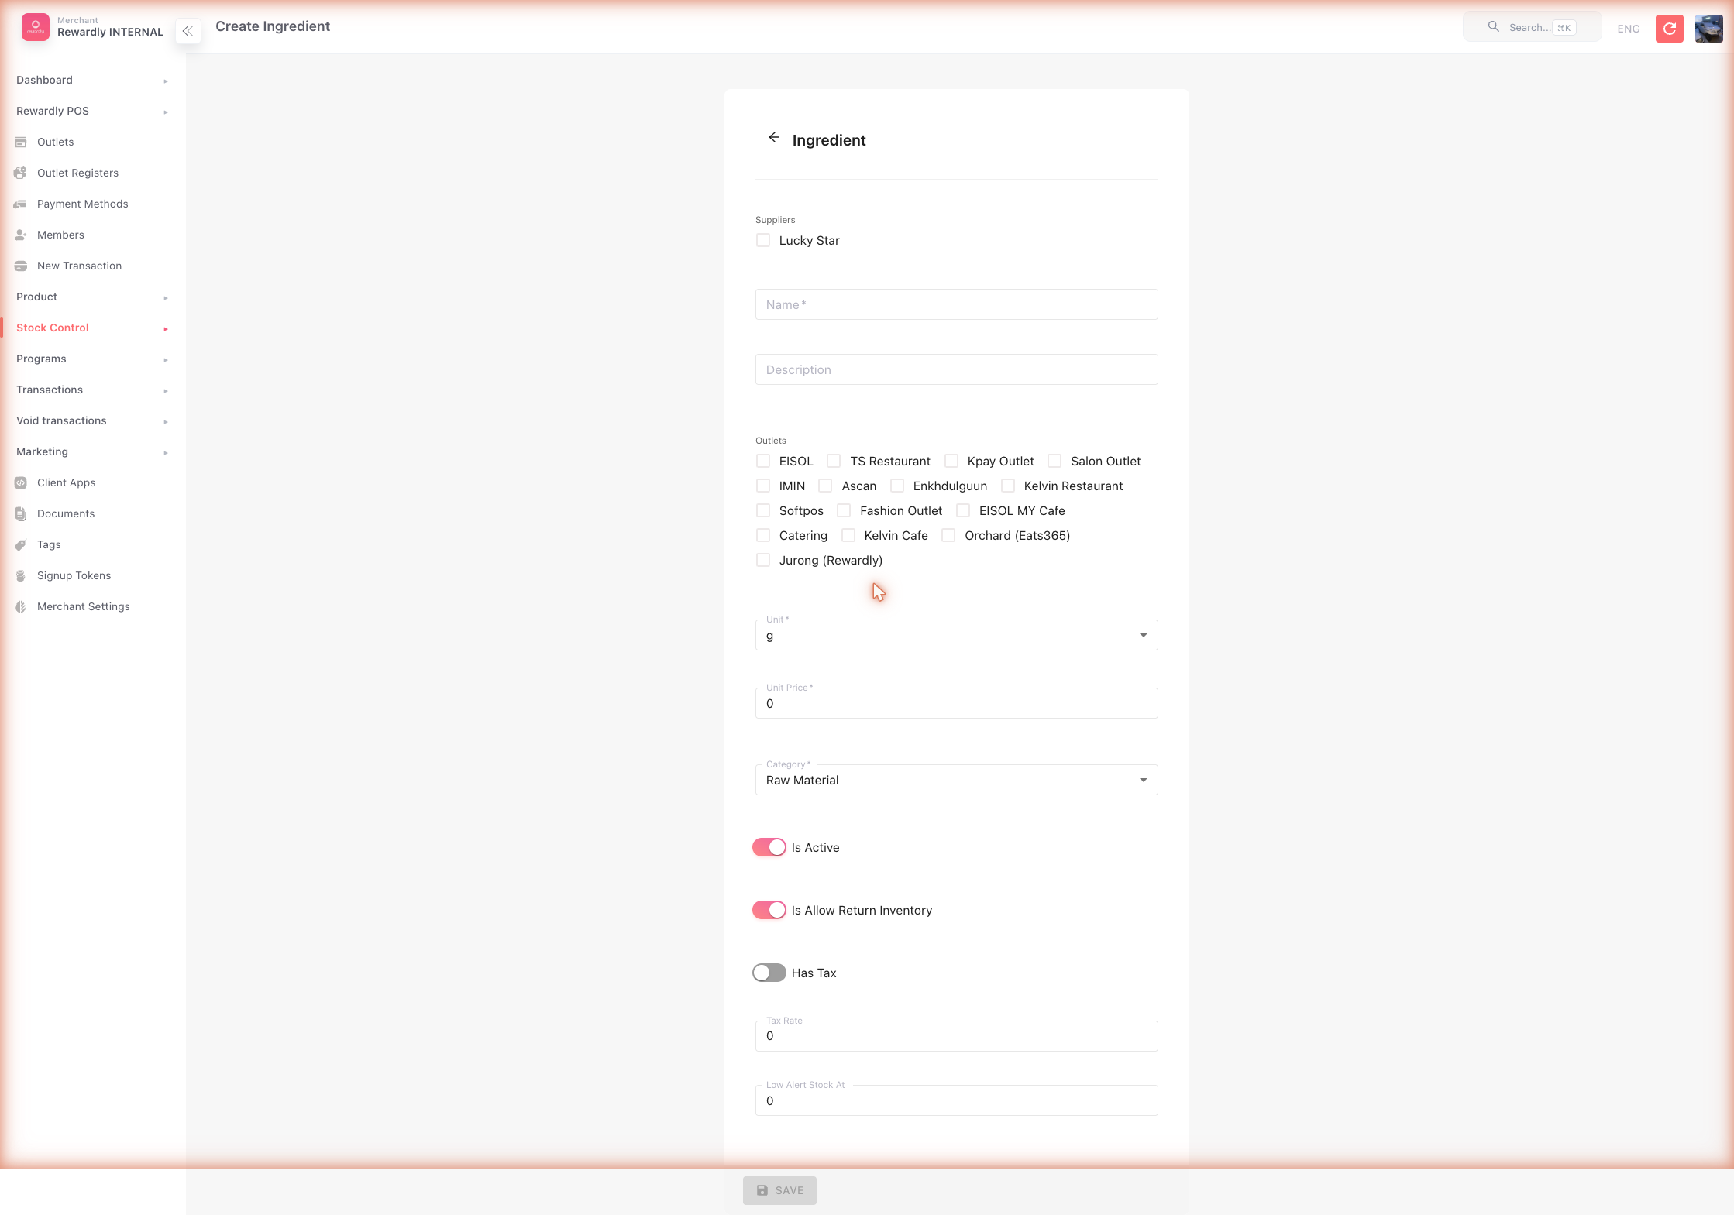
Task: Select the Orchard (Eats365) checkbox
Action: (948, 535)
